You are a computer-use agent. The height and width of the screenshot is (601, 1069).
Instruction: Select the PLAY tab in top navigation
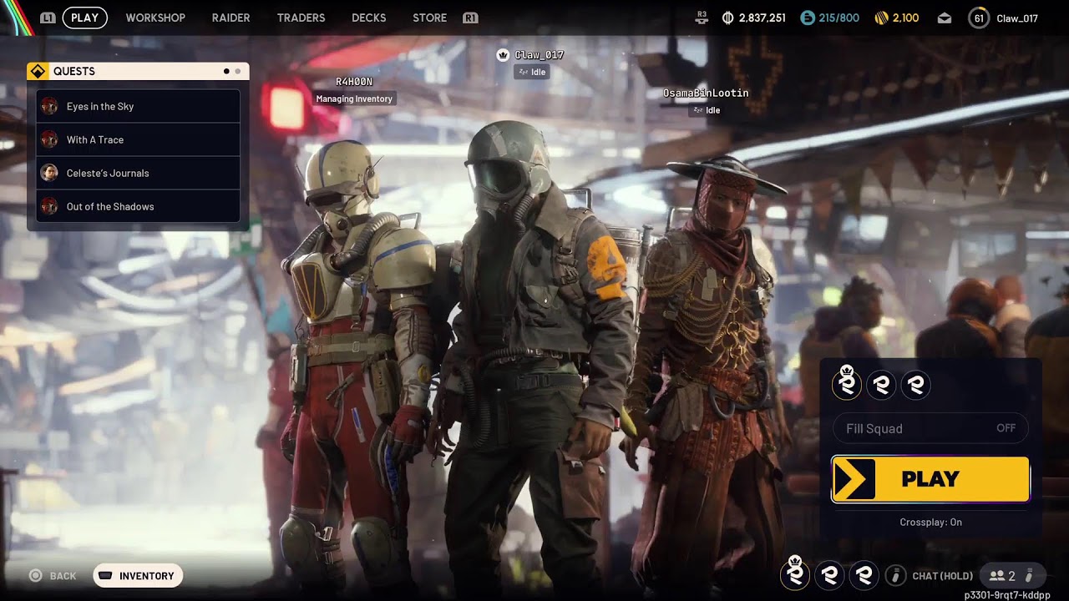pos(84,18)
